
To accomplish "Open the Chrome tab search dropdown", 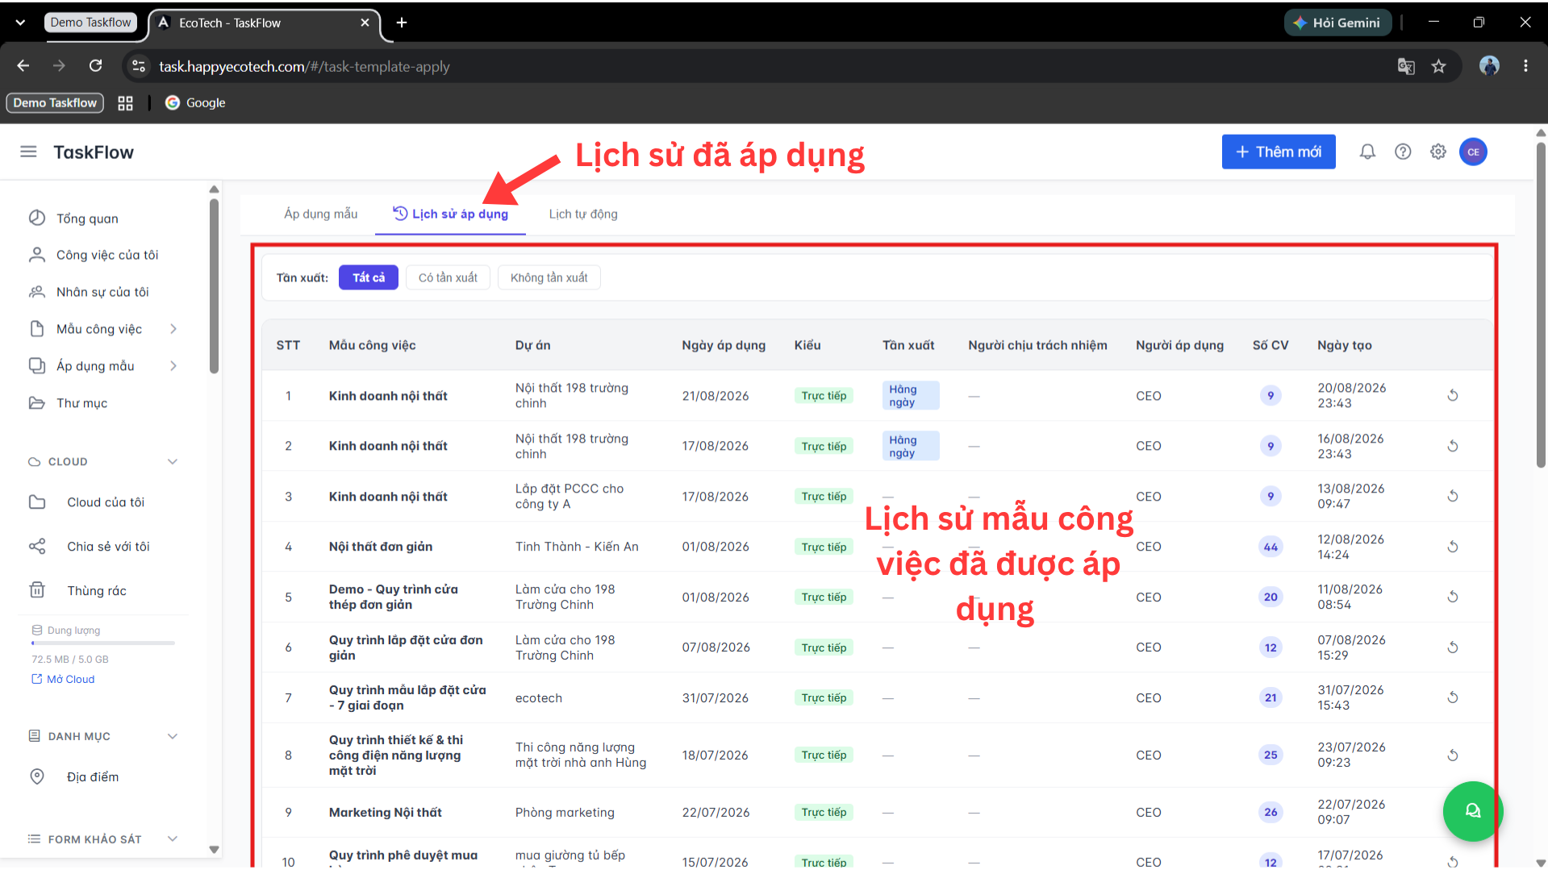I will (x=20, y=23).
